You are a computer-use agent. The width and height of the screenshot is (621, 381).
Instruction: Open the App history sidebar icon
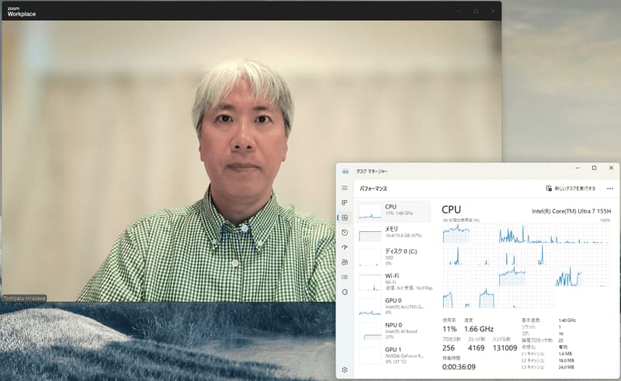pos(345,233)
